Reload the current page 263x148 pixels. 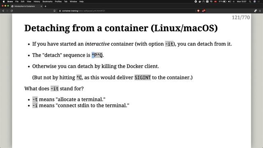point(12,11)
